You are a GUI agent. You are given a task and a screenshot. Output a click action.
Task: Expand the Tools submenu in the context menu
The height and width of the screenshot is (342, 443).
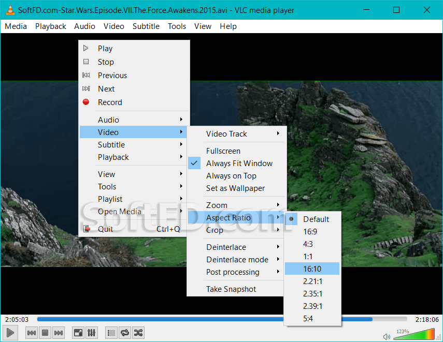point(133,186)
